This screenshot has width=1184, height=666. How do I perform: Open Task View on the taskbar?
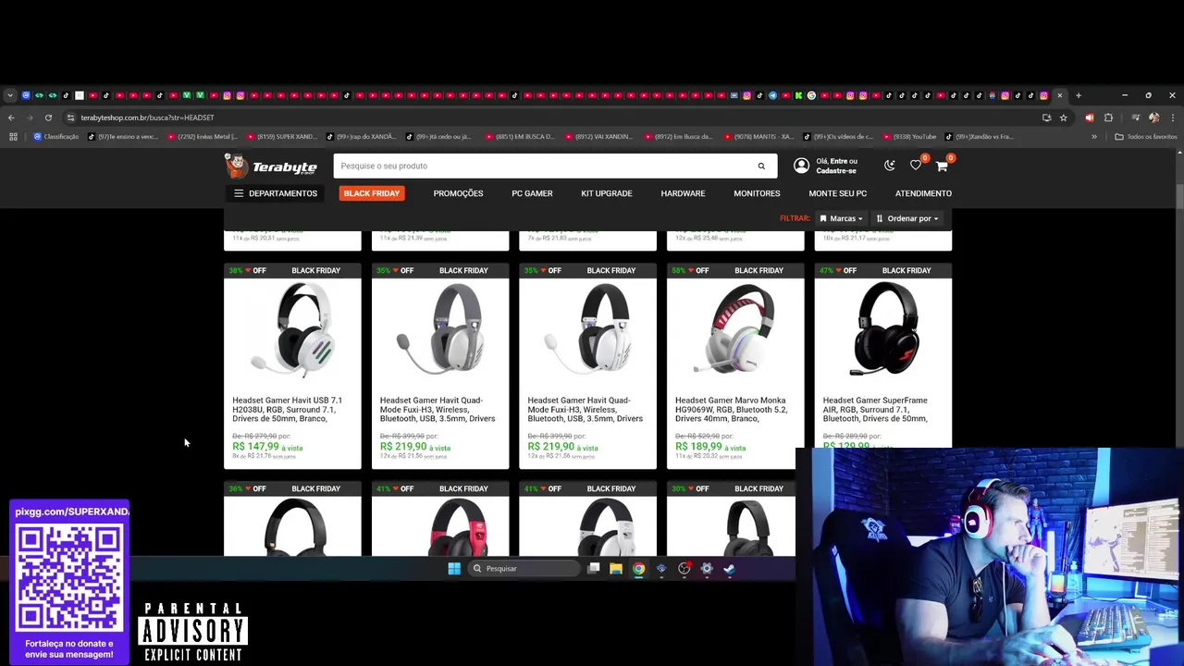coord(594,569)
